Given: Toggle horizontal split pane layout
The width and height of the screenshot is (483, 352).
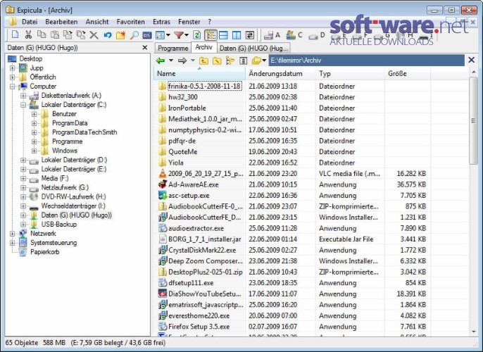Looking at the screenshot, I should pyautogui.click(x=223, y=34).
